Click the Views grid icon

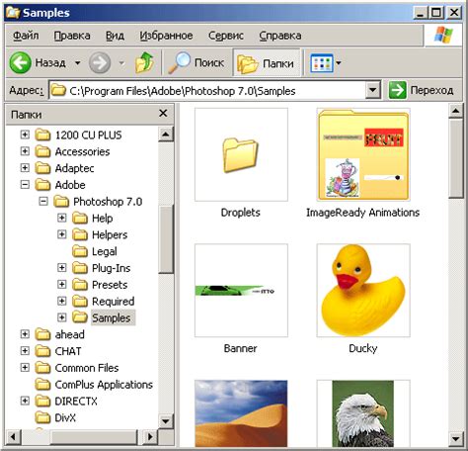point(322,63)
